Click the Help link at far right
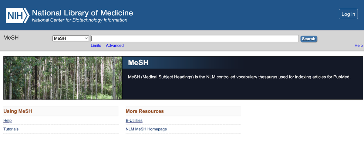This screenshot has height=144, width=364. [x=358, y=46]
